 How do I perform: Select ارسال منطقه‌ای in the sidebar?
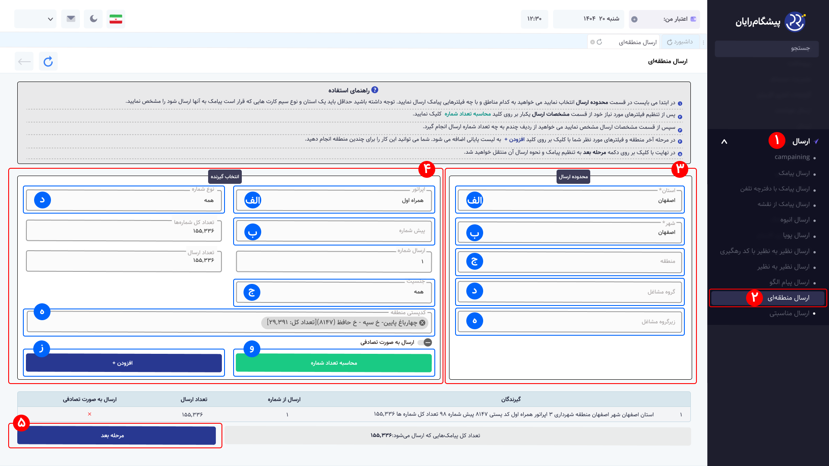[x=768, y=298]
